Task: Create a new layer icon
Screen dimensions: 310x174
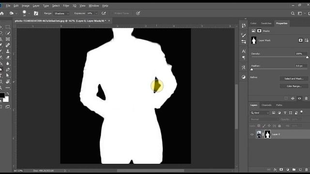Action: click(300, 170)
